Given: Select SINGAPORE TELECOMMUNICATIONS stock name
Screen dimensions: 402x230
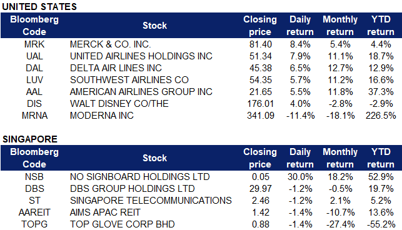Looking at the screenshot, I should 151,201.
